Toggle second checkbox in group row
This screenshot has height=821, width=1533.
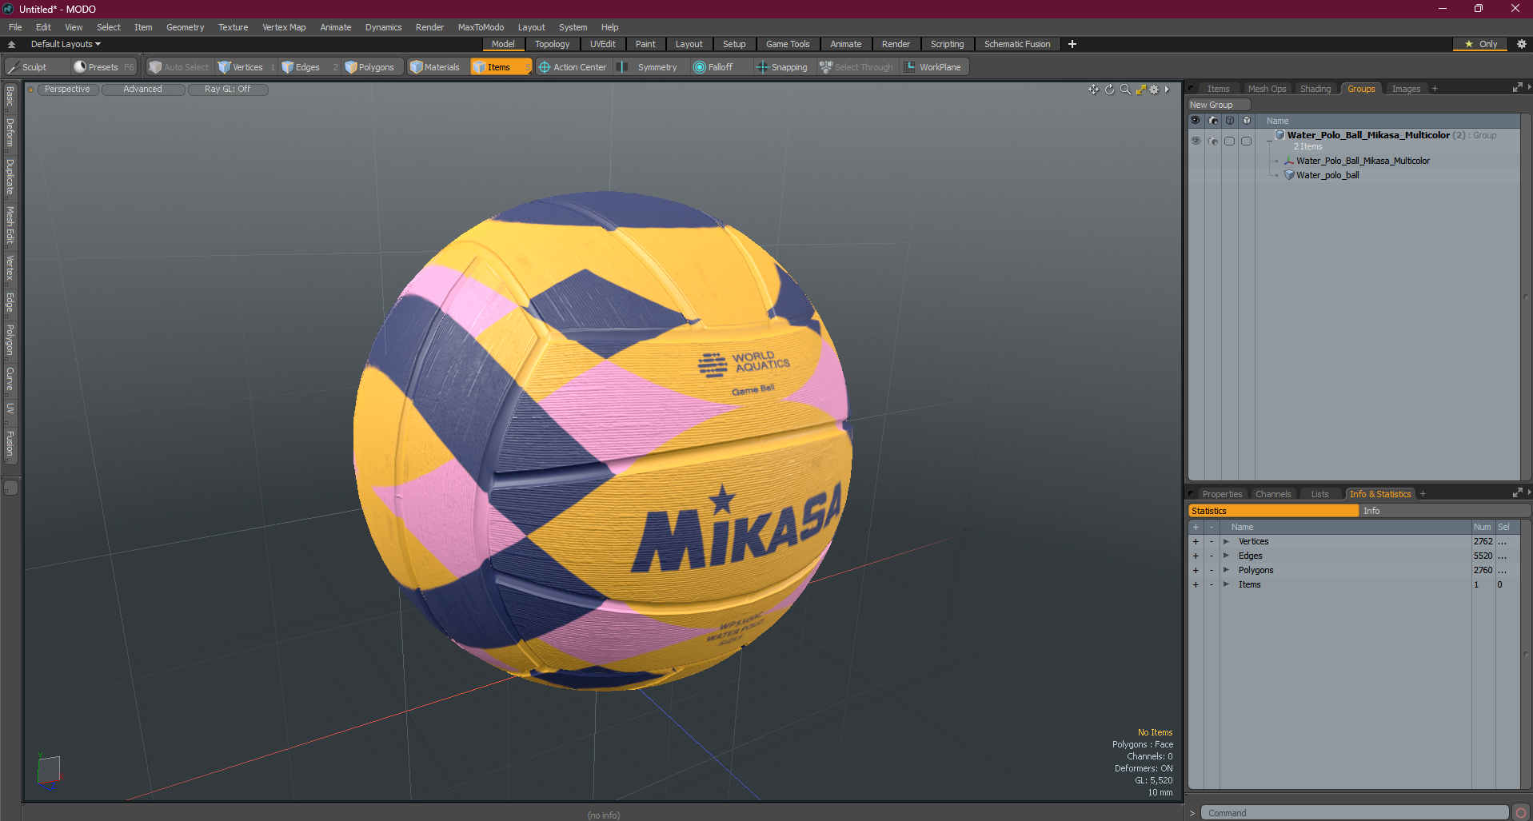point(1246,141)
